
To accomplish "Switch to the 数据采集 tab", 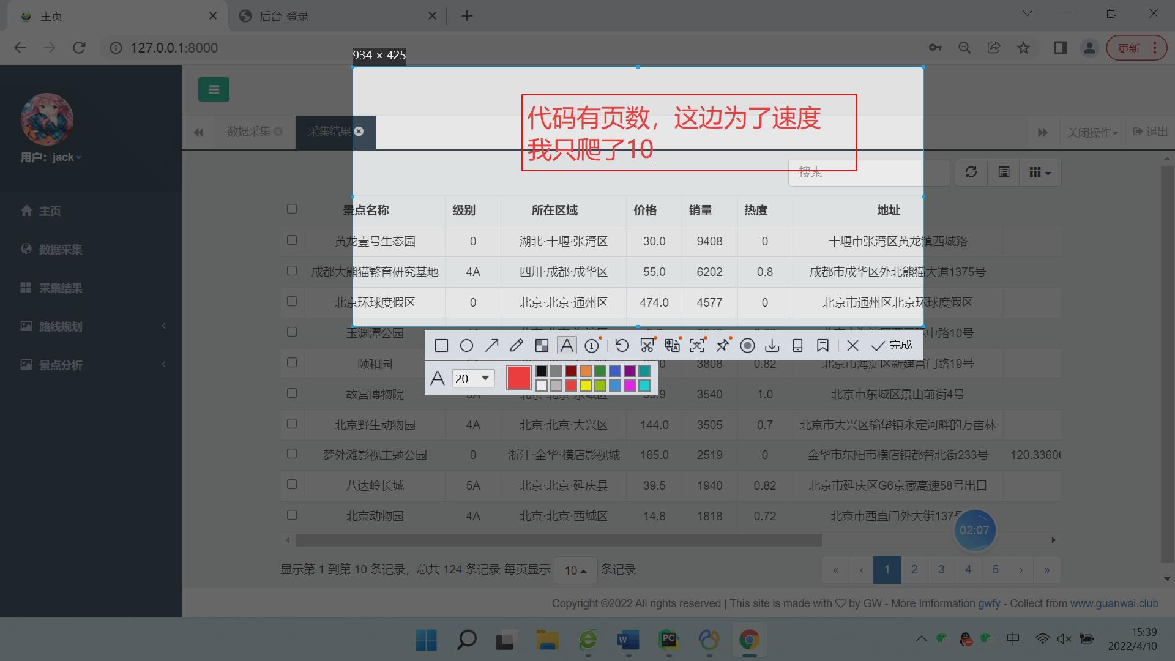I will click(x=248, y=132).
